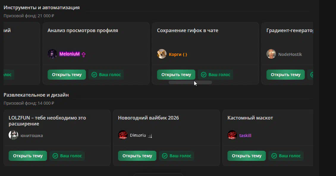
Task: Toggle Ваш голос vote for Анализ просмотров профиля
Action: (x=106, y=75)
